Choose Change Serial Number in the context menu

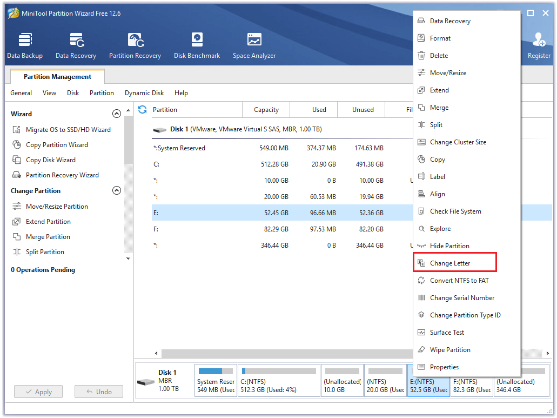pyautogui.click(x=467, y=298)
